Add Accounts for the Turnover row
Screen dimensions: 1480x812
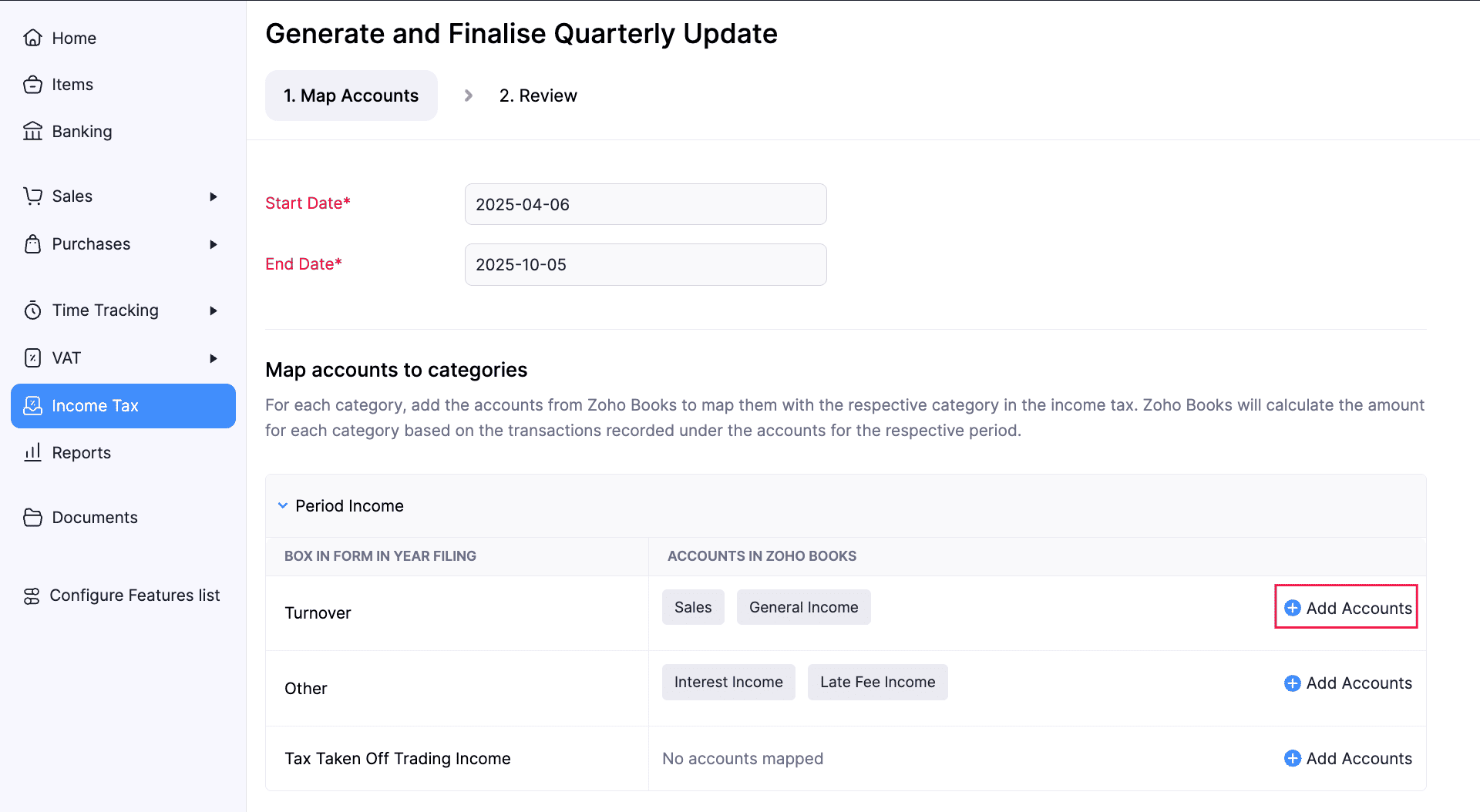[x=1347, y=608]
